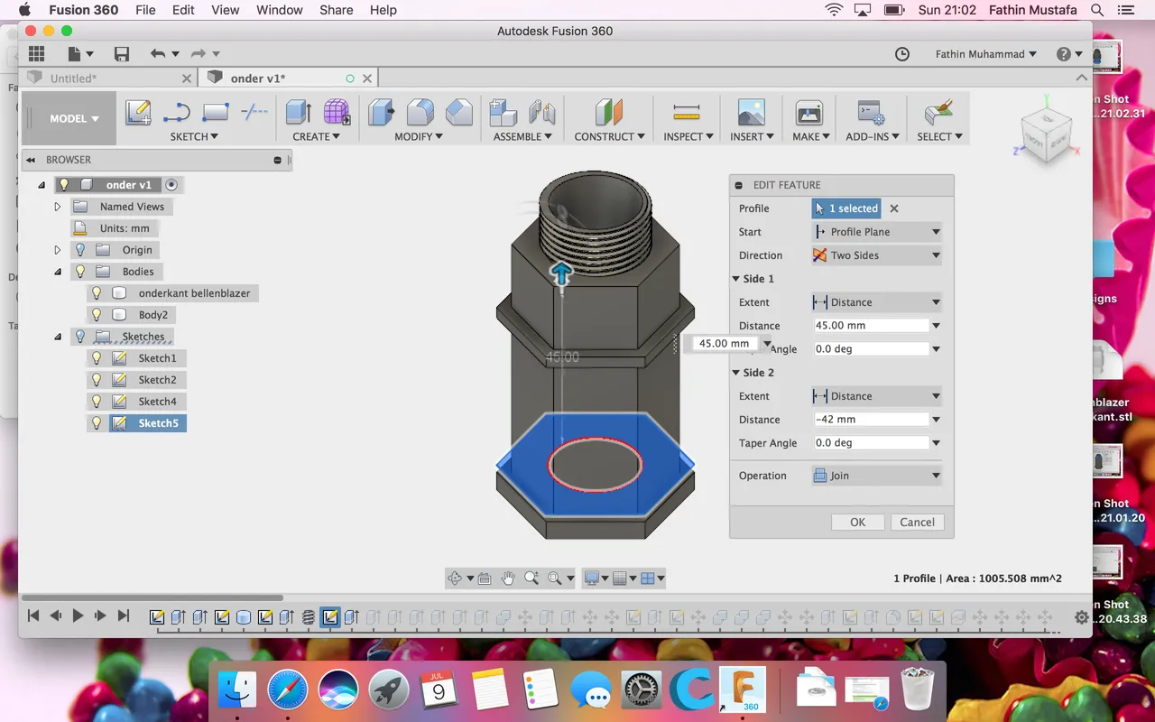Select the Insert image icon

(x=751, y=112)
